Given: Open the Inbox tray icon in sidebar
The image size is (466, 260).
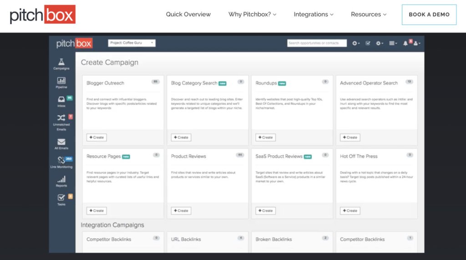Looking at the screenshot, I should 61,99.
